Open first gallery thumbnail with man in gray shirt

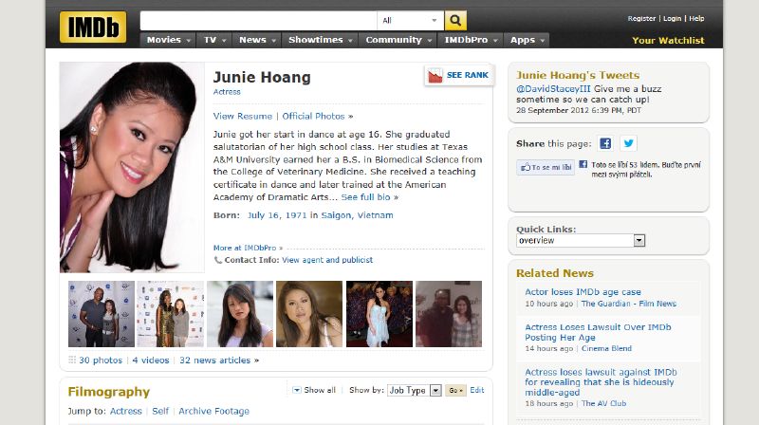tap(102, 314)
